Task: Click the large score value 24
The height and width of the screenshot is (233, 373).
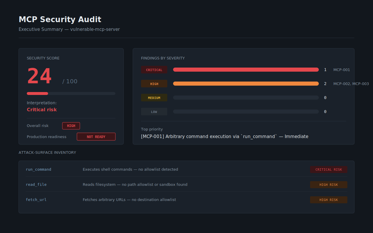Action: 39,76
